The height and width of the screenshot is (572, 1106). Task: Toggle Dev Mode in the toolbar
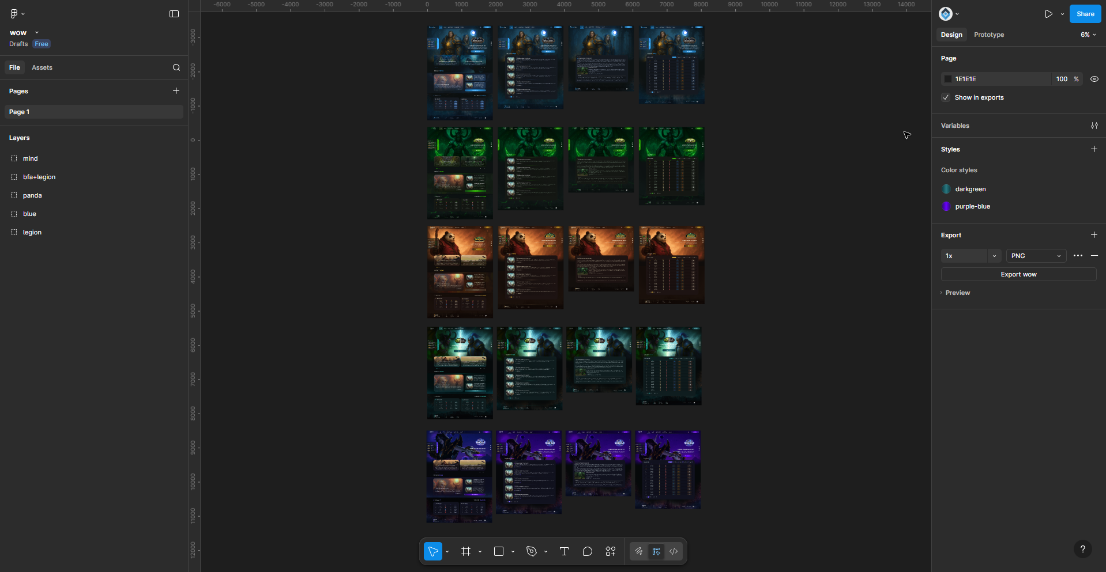tap(674, 551)
